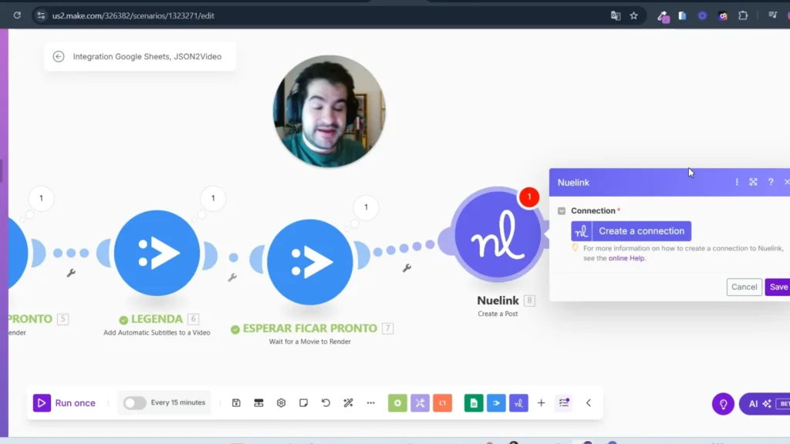Viewport: 790px width, 444px height.
Task: Open the purple tools icon
Action: 420,402
